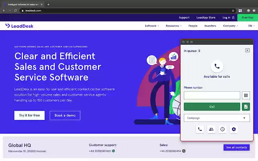Click sales phone number +44 2038080414
Screen dimensions: 258x161
[x=170, y=151]
